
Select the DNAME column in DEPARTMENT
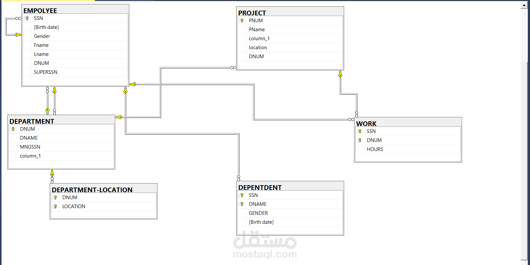pyautogui.click(x=29, y=138)
